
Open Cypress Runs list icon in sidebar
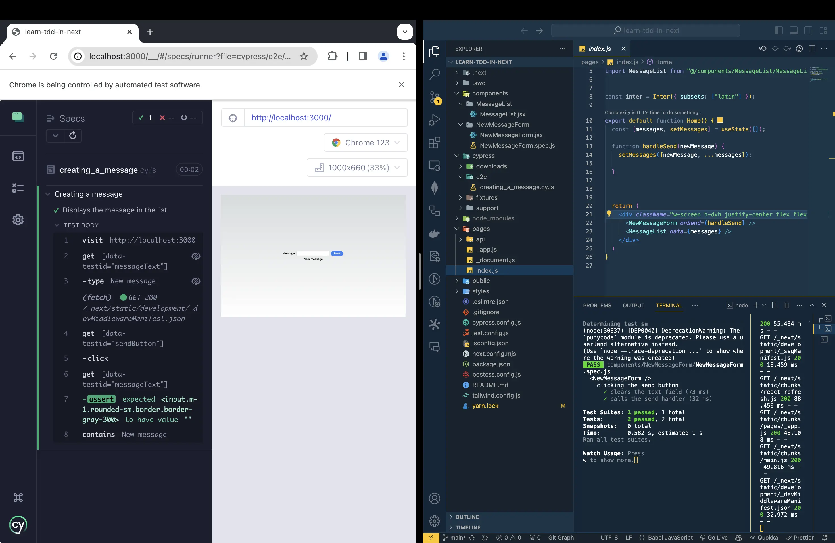(18, 188)
